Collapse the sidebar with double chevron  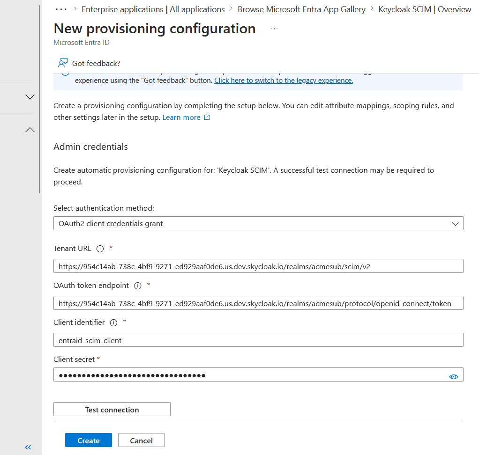click(x=28, y=447)
